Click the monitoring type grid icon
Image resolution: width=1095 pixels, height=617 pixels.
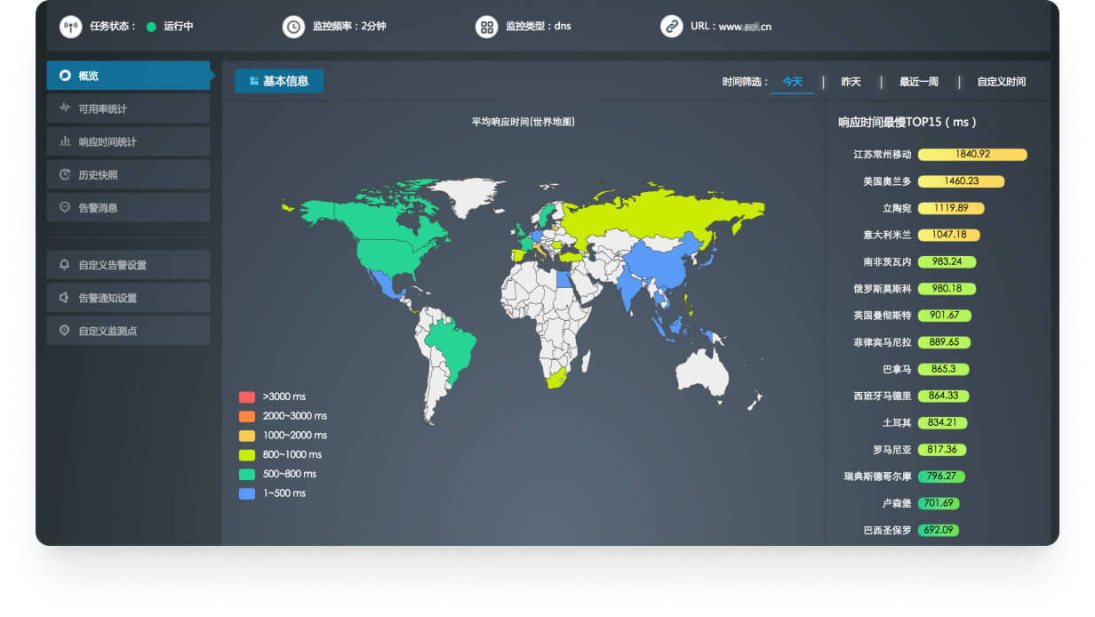point(486,27)
